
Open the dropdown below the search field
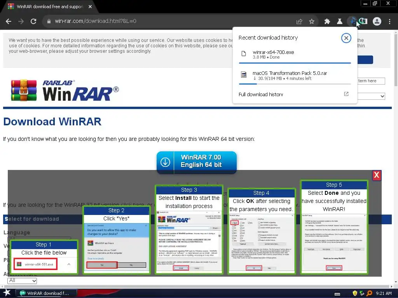coord(371,96)
